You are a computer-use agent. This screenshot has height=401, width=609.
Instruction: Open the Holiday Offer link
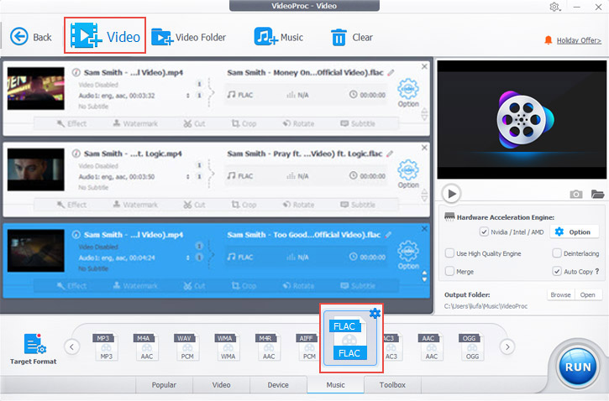point(579,40)
